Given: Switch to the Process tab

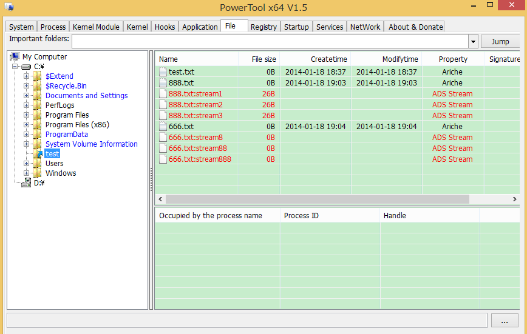Looking at the screenshot, I should point(53,27).
